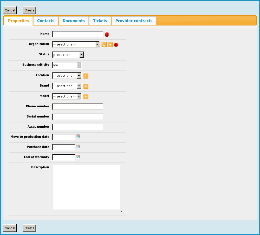260x235 pixels.
Task: Click the hierarchy tree icon beside Organization
Action: 104,45
